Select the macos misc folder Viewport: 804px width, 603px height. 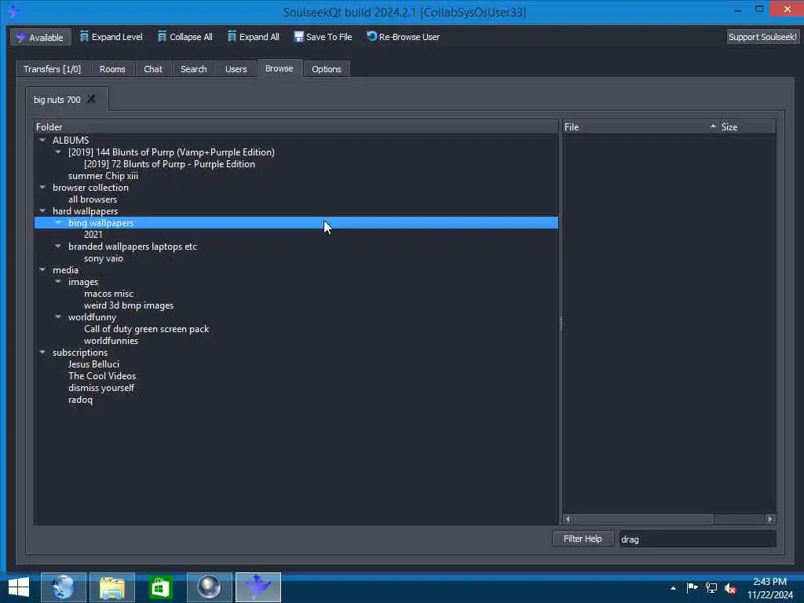tap(108, 294)
